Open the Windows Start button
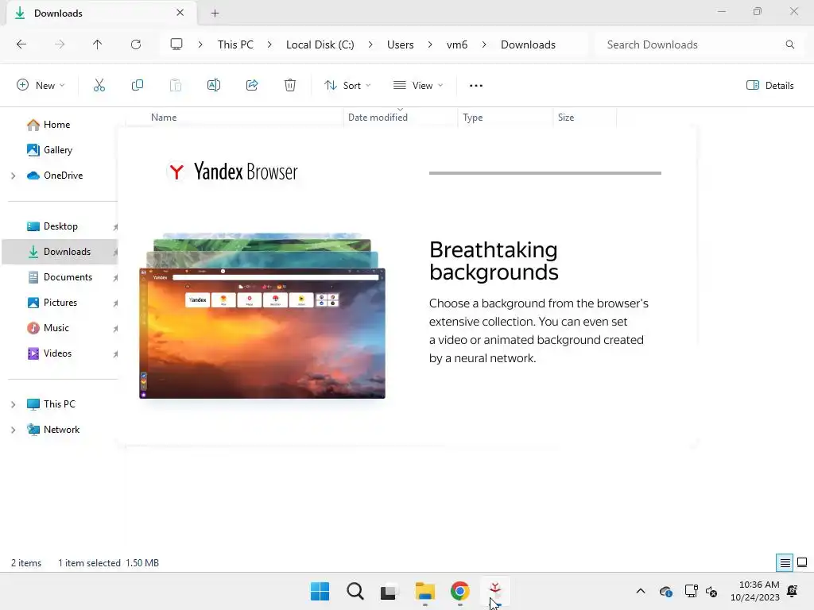 pyautogui.click(x=320, y=591)
